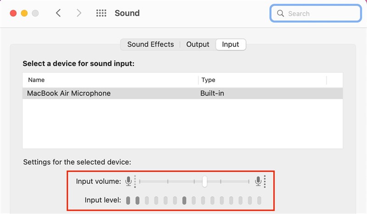Click the high-volume microphone icon

(x=259, y=181)
